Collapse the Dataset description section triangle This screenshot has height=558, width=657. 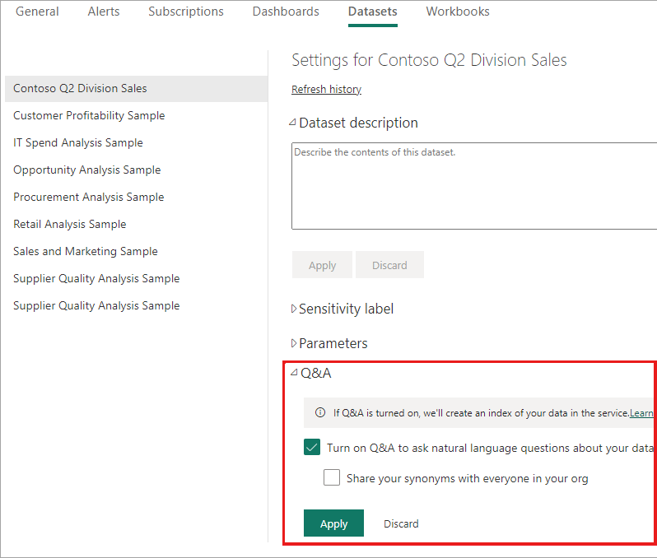292,123
